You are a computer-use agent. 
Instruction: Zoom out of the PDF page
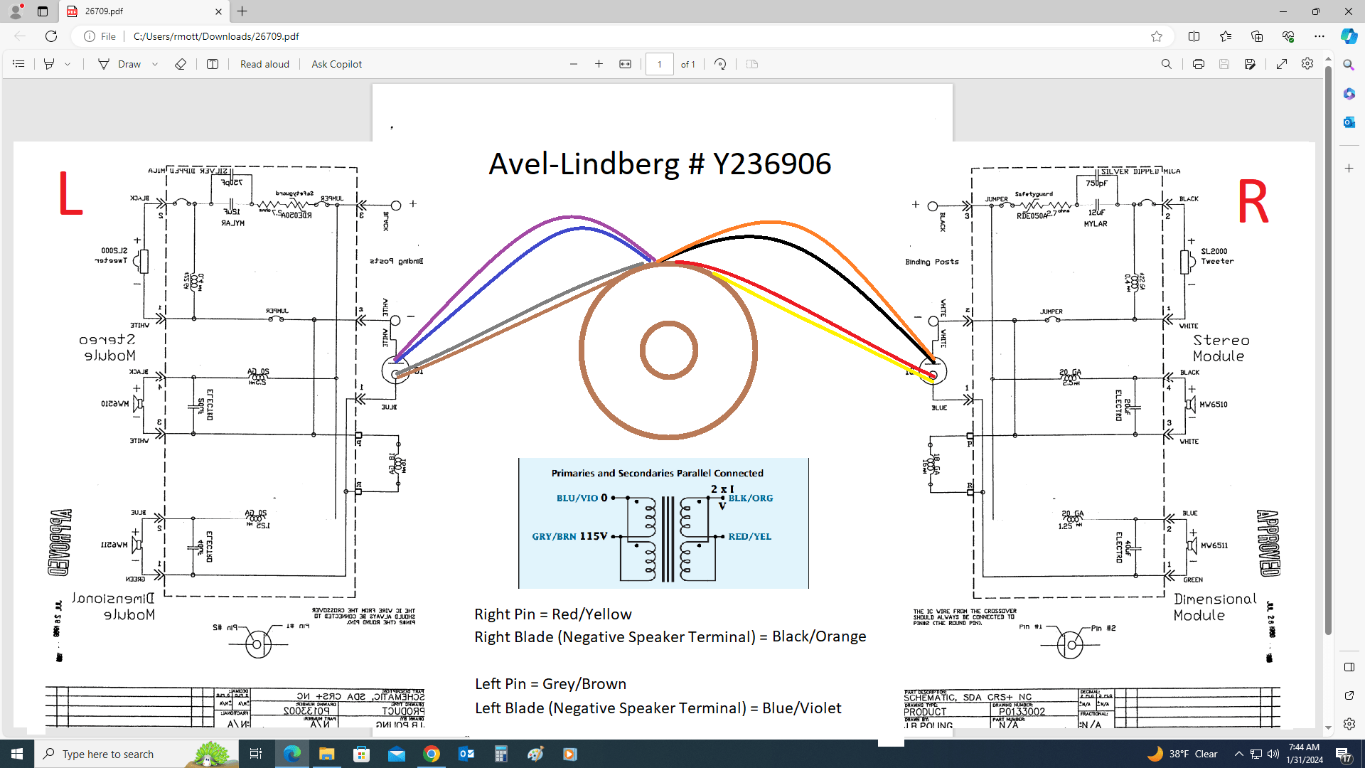click(574, 64)
